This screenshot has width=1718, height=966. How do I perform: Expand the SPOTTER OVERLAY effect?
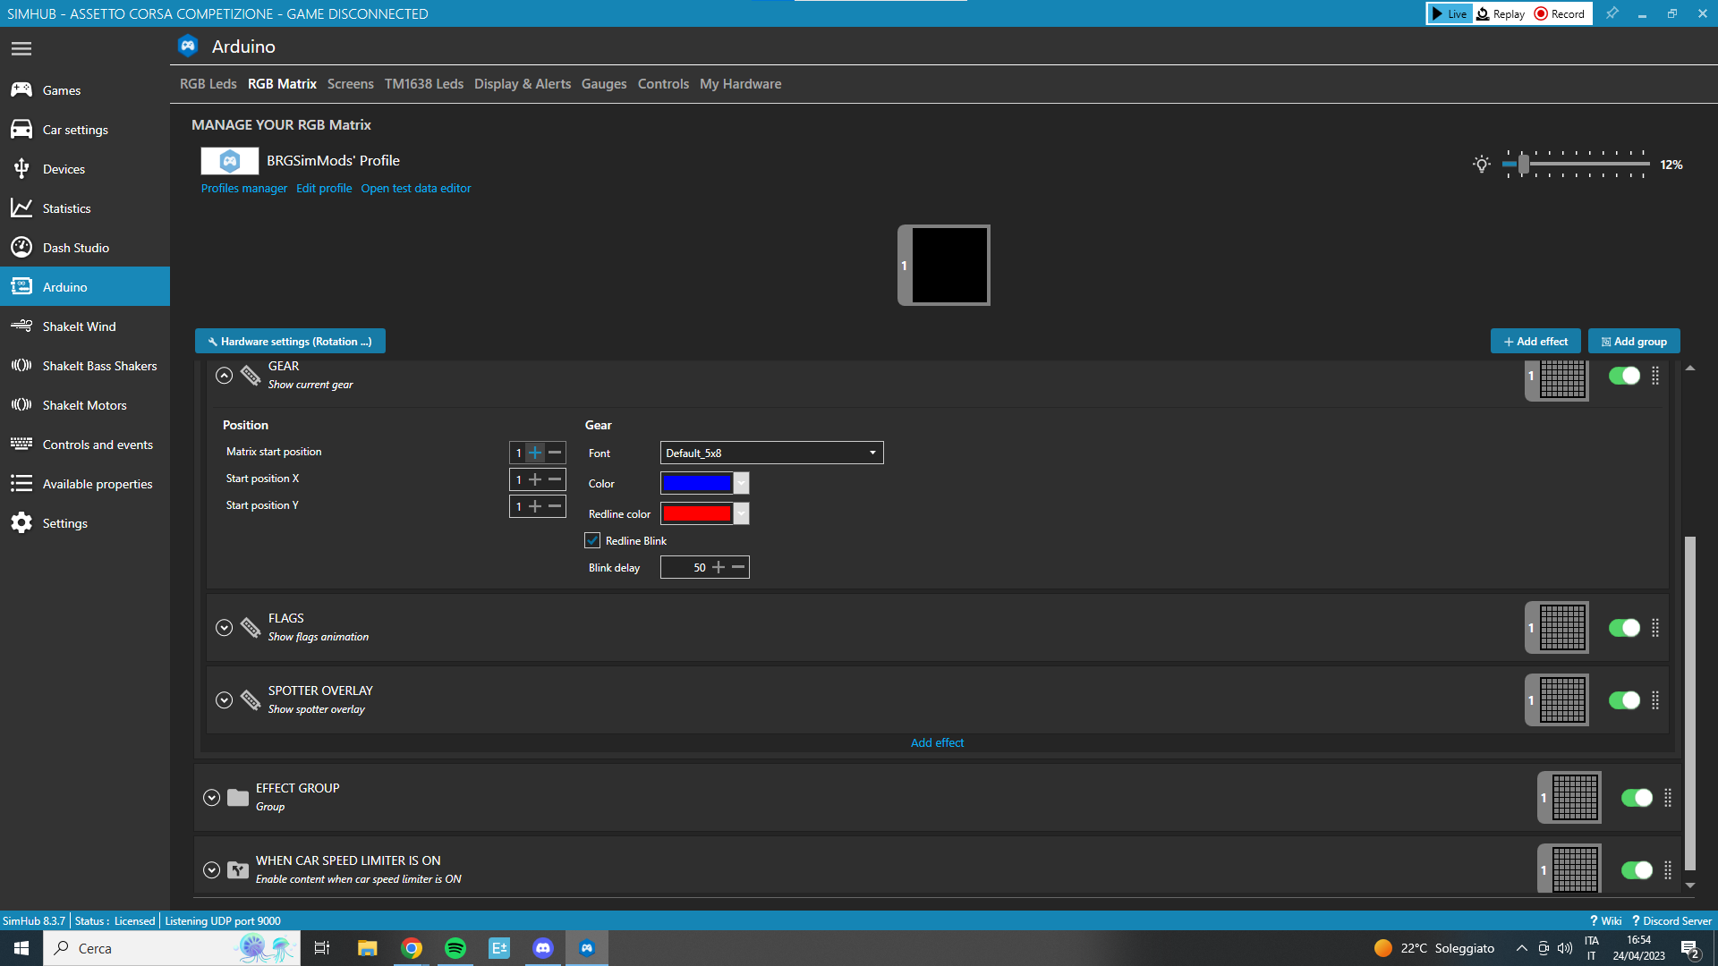pyautogui.click(x=225, y=700)
